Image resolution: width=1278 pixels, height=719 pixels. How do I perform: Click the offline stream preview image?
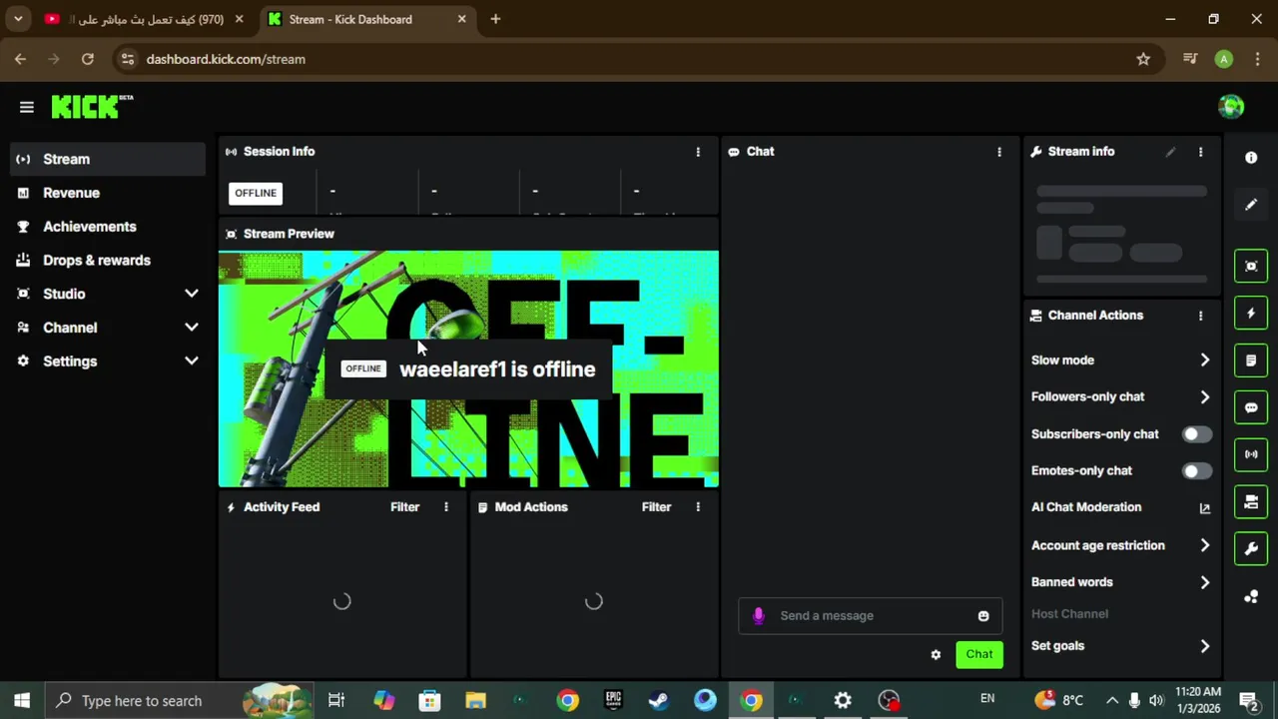[468, 369]
